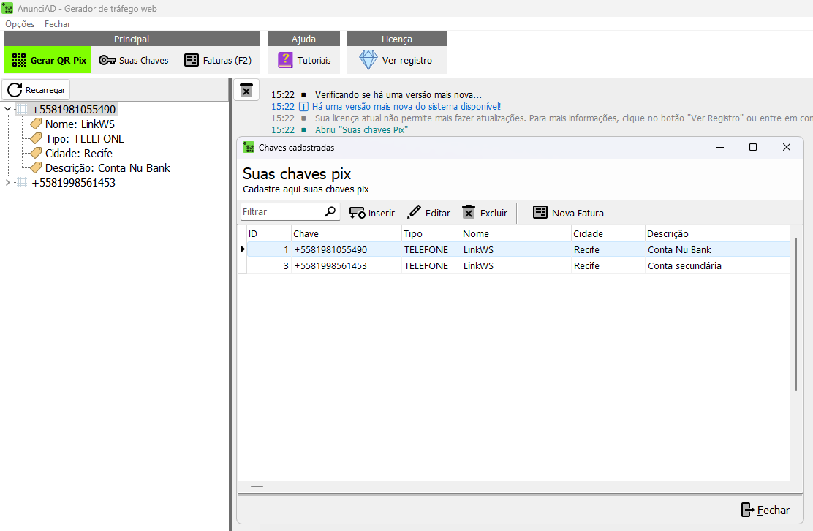Click the Gerar QR Pix button

pyautogui.click(x=48, y=61)
